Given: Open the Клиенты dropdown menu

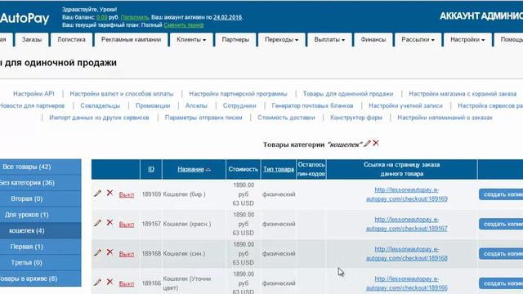Looking at the screenshot, I should [191, 40].
